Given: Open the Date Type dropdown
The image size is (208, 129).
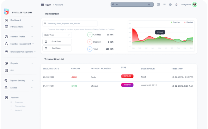Looking at the screenshot, I should [57, 35].
